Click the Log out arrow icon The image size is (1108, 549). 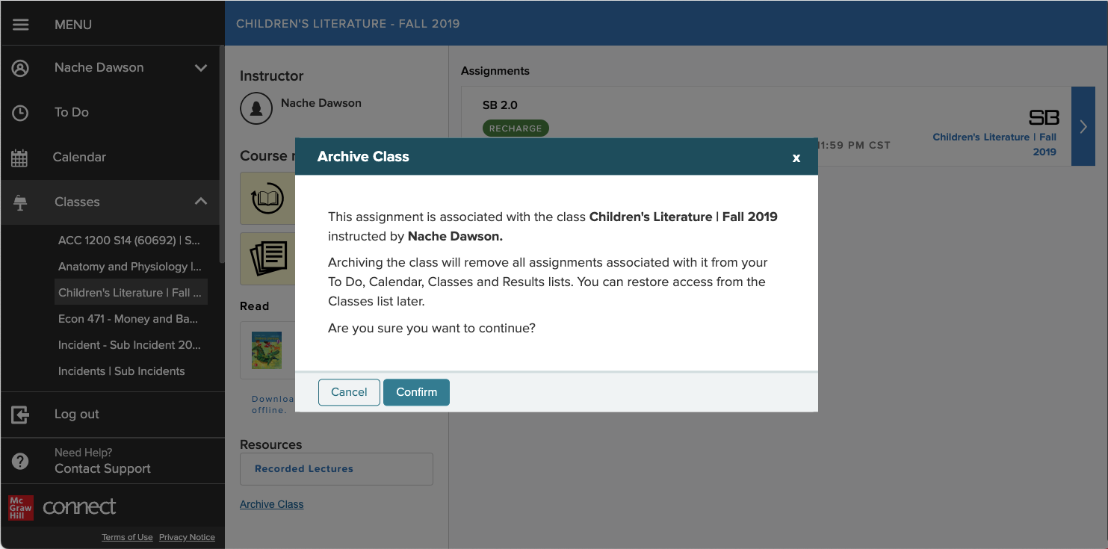tap(20, 415)
